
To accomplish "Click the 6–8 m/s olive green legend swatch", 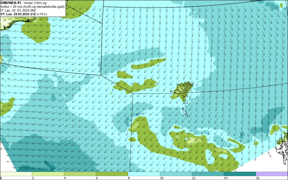I will tap(112, 174).
